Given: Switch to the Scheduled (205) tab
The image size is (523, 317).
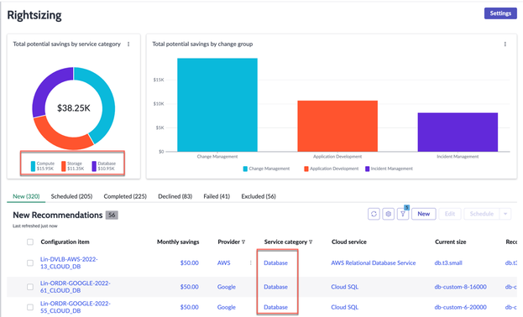Looking at the screenshot, I should [x=71, y=196].
